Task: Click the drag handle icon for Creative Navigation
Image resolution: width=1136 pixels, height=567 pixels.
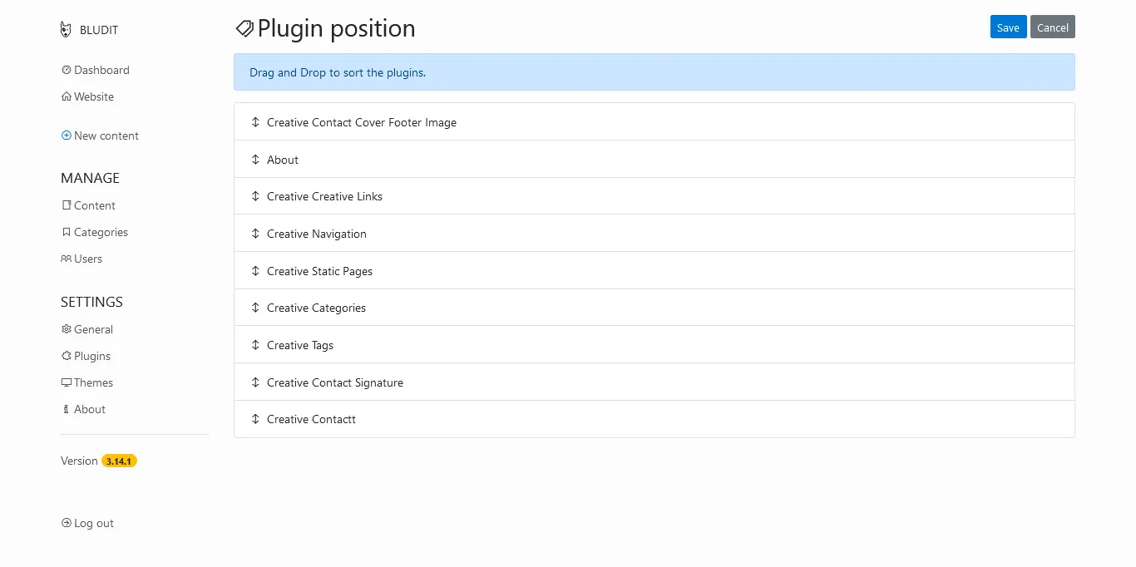Action: pyautogui.click(x=255, y=234)
